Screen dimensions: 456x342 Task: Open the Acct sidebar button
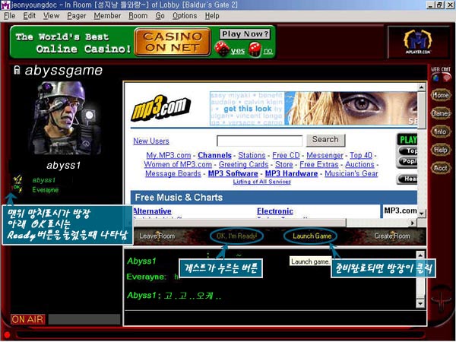pyautogui.click(x=439, y=168)
